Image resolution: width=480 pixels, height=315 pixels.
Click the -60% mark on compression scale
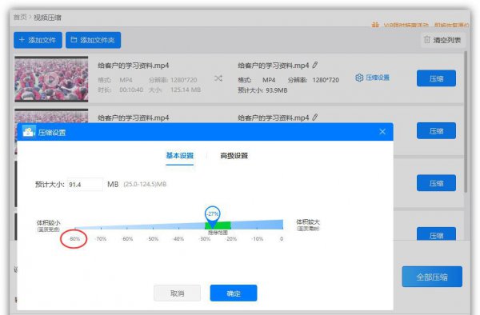pos(127,239)
